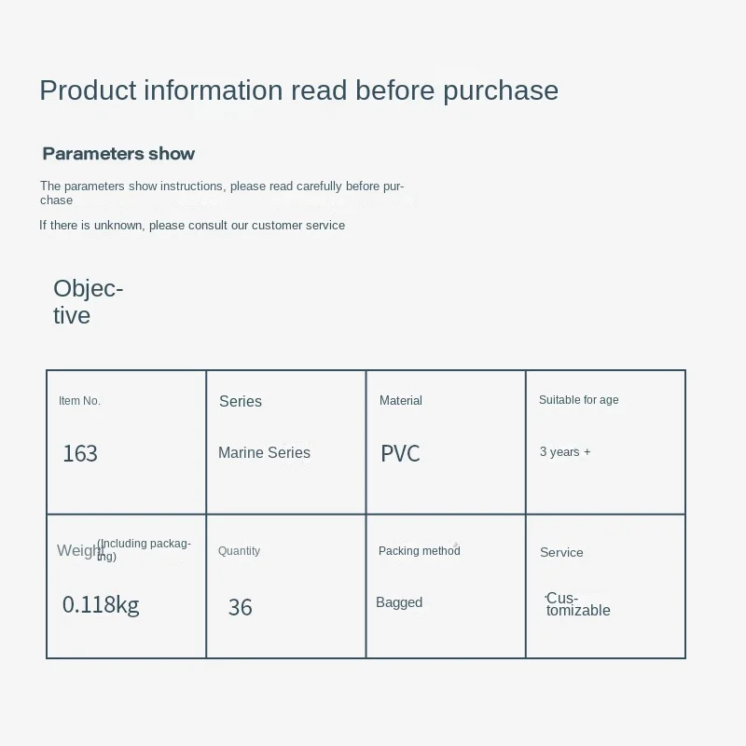Click the "consult our customer service" line
The width and height of the screenshot is (746, 746).
[x=192, y=225]
